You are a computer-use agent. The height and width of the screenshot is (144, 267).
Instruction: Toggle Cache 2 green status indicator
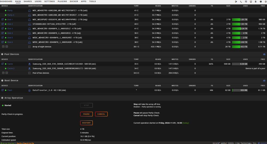point(6,68)
